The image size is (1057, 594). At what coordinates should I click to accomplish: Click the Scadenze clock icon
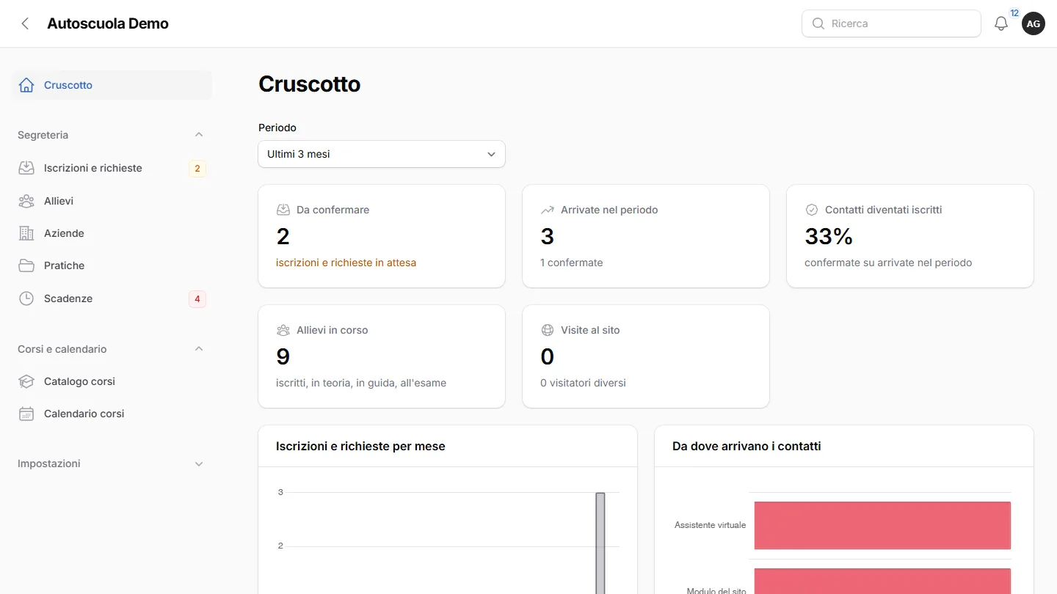point(26,298)
